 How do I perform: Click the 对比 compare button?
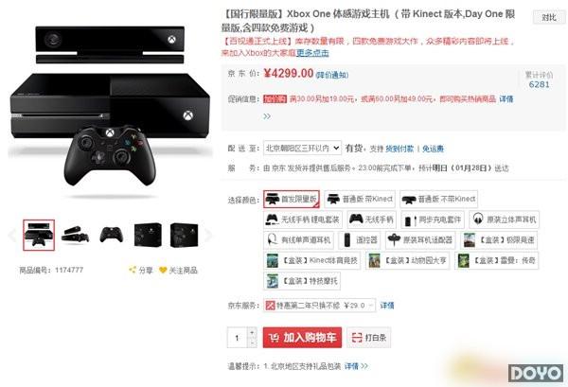click(548, 17)
